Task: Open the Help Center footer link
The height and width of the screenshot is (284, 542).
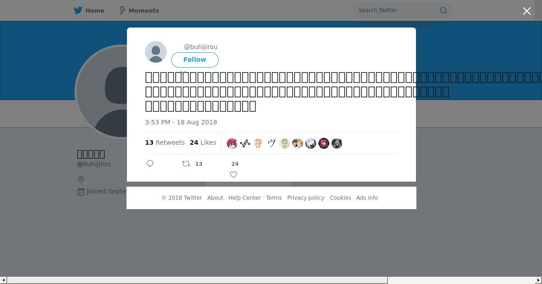Action: tap(244, 198)
